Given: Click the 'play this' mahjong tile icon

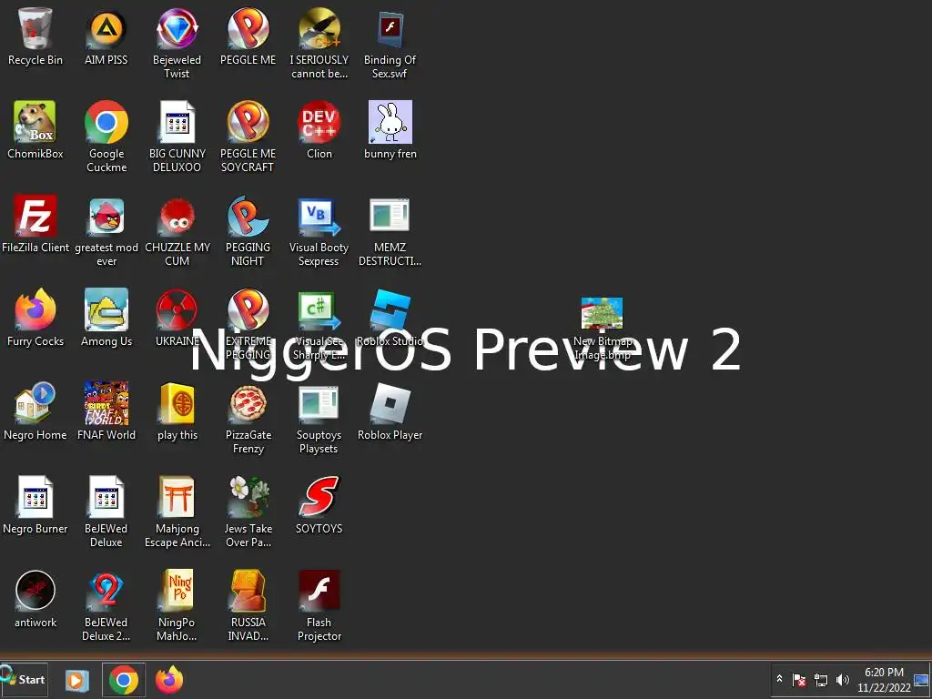Looking at the screenshot, I should (177, 411).
